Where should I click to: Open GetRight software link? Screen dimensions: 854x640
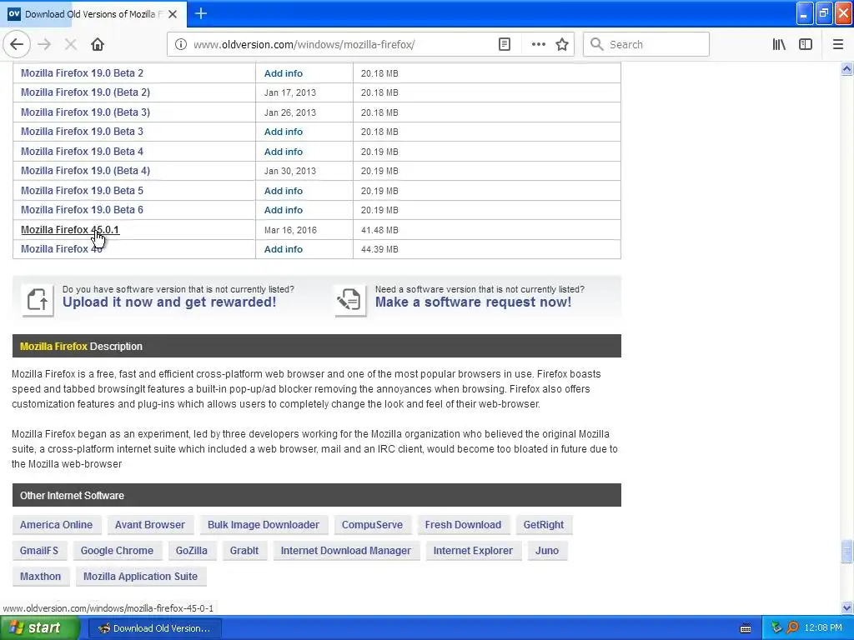[544, 525]
